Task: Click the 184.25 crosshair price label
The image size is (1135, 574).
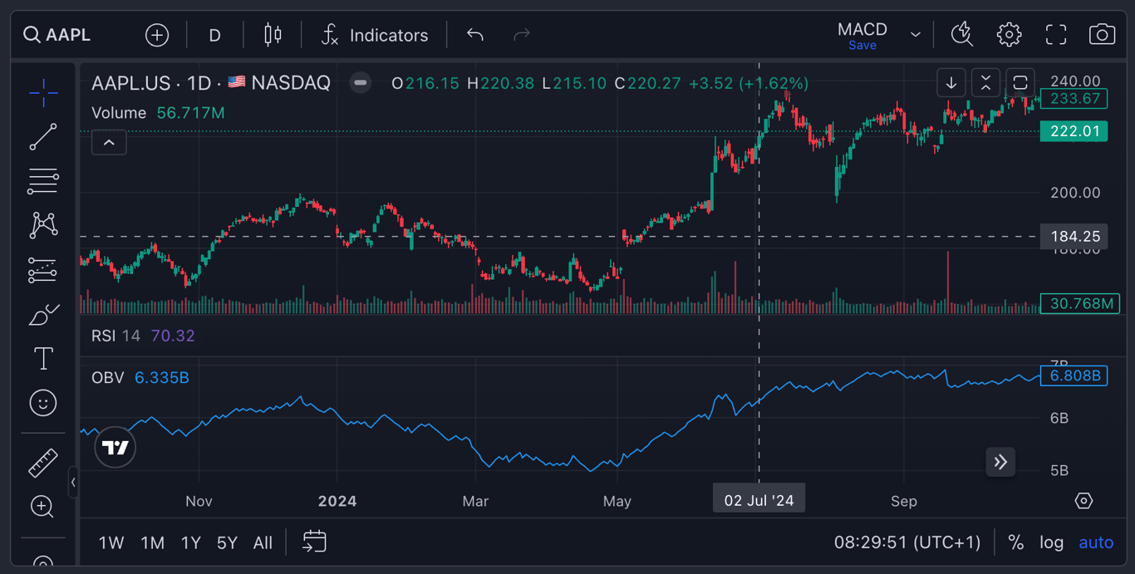Action: pos(1074,237)
